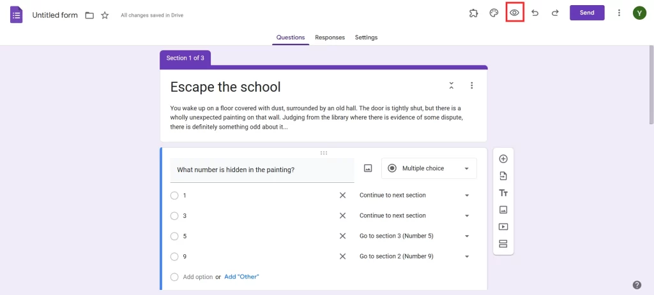The width and height of the screenshot is (654, 295).
Task: Select the radio button for option 1
Action: (x=174, y=196)
